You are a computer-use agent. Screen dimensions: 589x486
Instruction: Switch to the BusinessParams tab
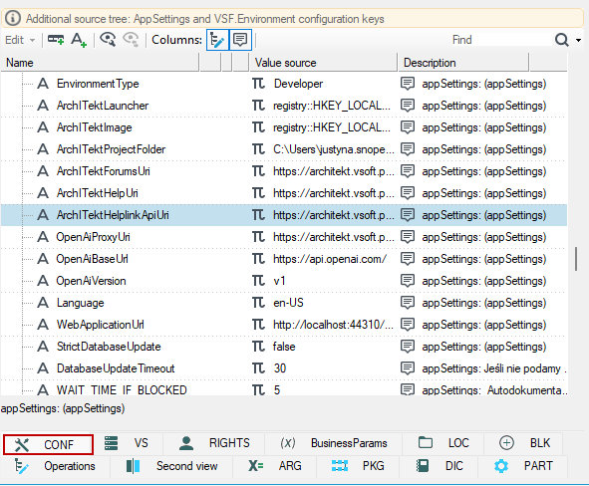[x=334, y=443]
